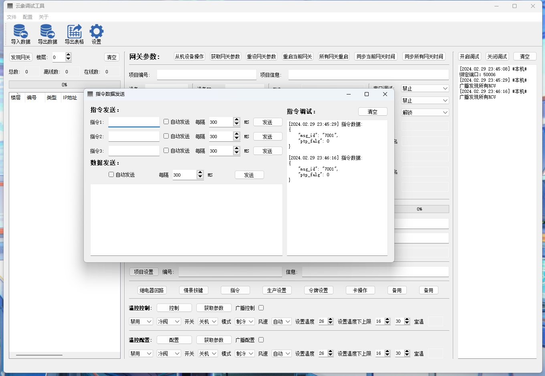545x376 pixels.
Task: Send 指令3 with its 发送 button
Action: 268,151
